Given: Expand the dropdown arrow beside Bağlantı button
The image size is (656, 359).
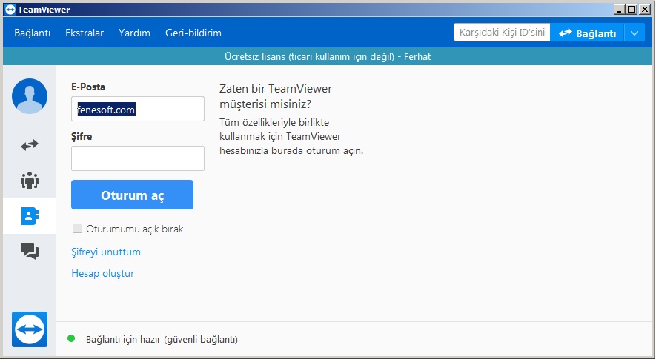Looking at the screenshot, I should click(635, 33).
